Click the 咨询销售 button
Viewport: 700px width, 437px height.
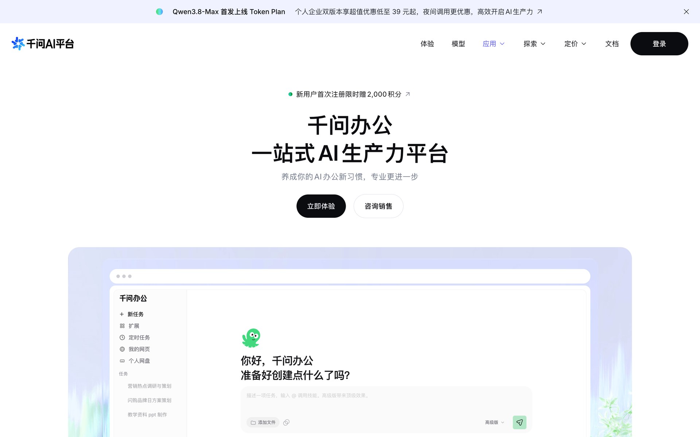pos(378,206)
